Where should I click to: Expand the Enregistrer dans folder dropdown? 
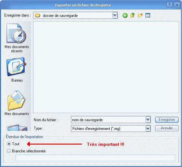click(x=115, y=15)
